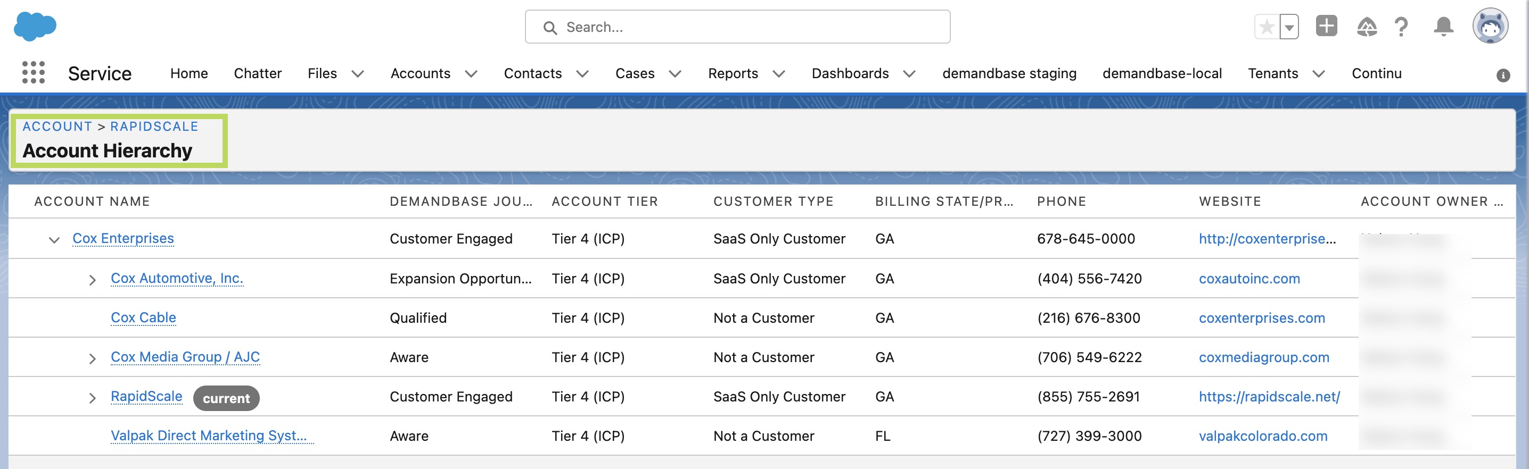Switch to the Home tab
Screen dimensions: 1529x469
[x=189, y=73]
